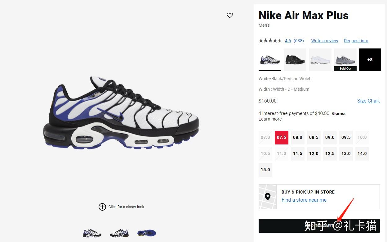
Task: Choose size 09.5
Action: tap(346, 137)
